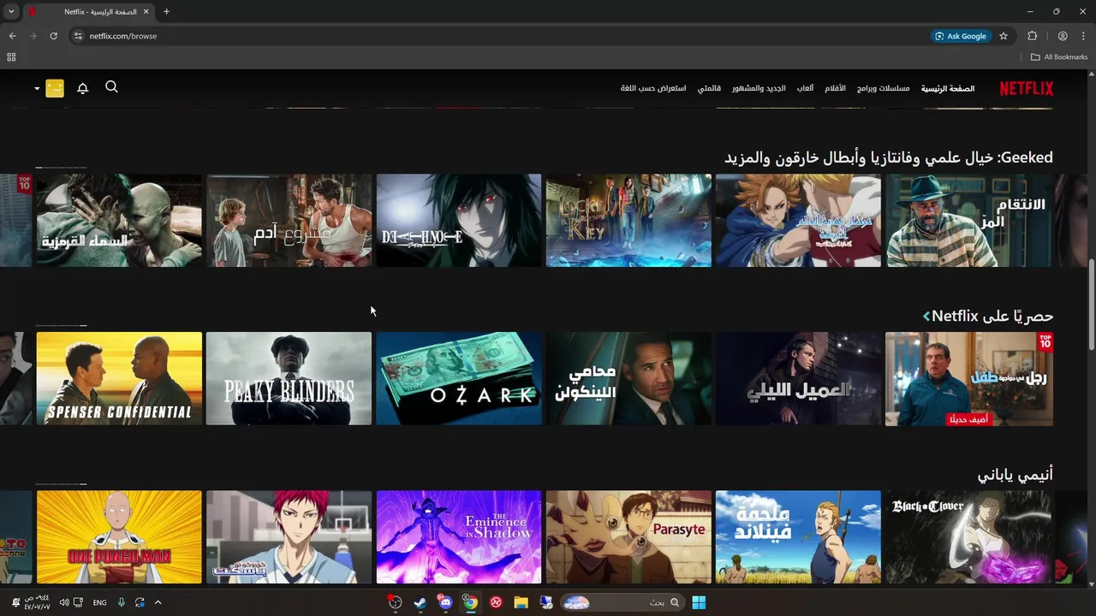Open the Windows Start button
1096x616 pixels.
point(699,602)
